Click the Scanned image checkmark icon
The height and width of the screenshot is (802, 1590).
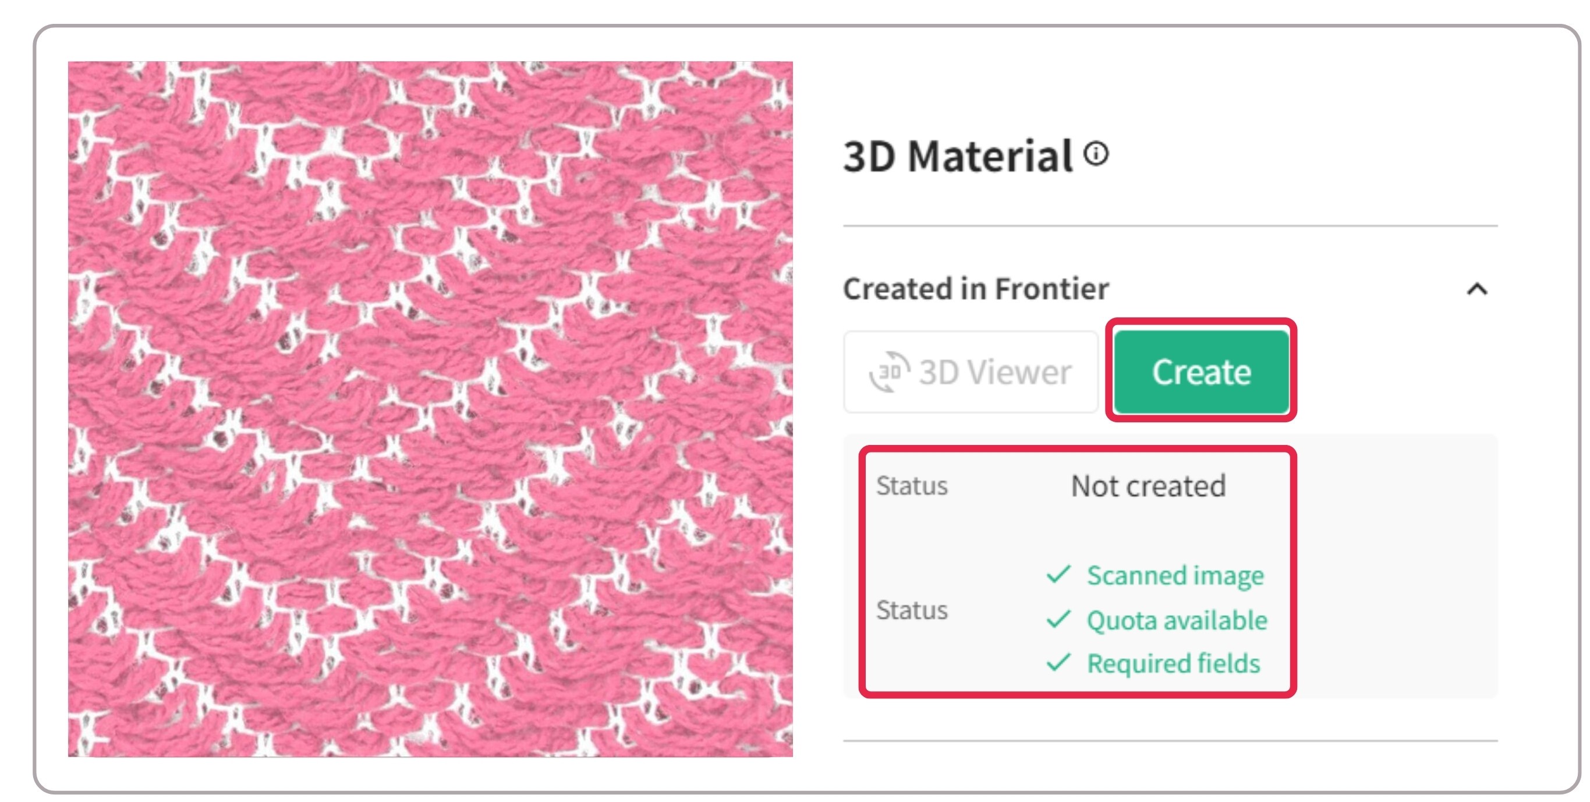click(1058, 574)
